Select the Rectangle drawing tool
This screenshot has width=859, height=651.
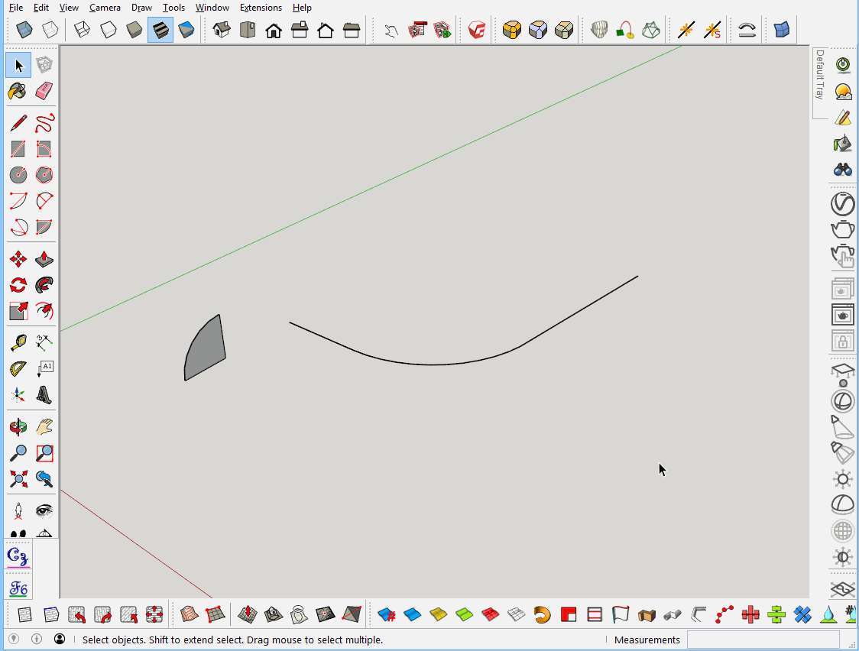(x=18, y=149)
